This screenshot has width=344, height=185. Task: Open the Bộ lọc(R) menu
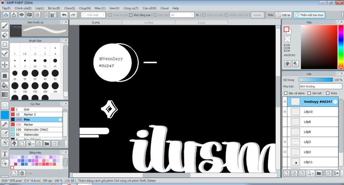[54, 8]
